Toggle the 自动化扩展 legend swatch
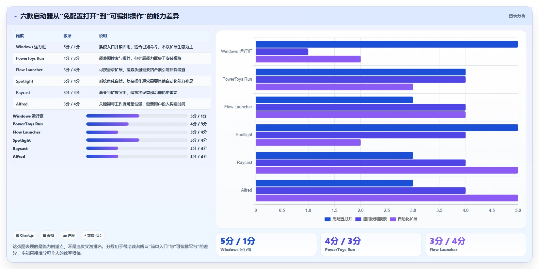Image resolution: width=539 pixels, height=269 pixels. 393,219
